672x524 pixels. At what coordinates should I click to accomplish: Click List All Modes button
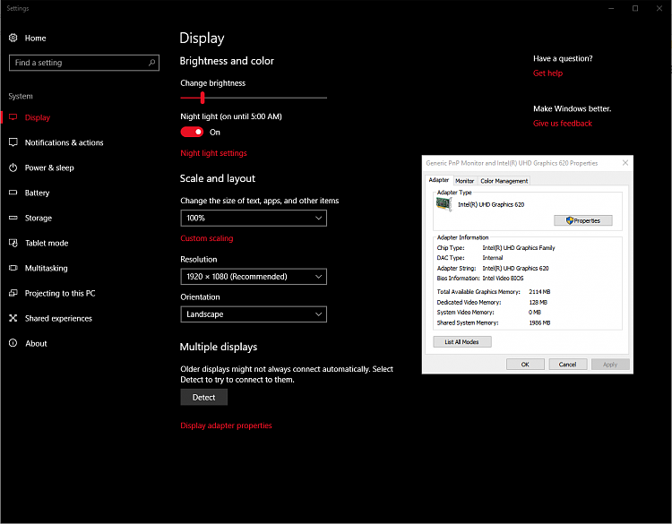pyautogui.click(x=462, y=342)
